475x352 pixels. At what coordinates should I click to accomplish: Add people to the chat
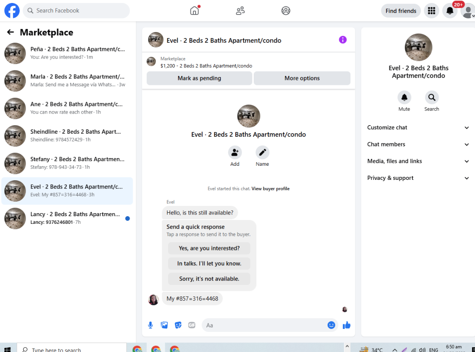pos(235,153)
